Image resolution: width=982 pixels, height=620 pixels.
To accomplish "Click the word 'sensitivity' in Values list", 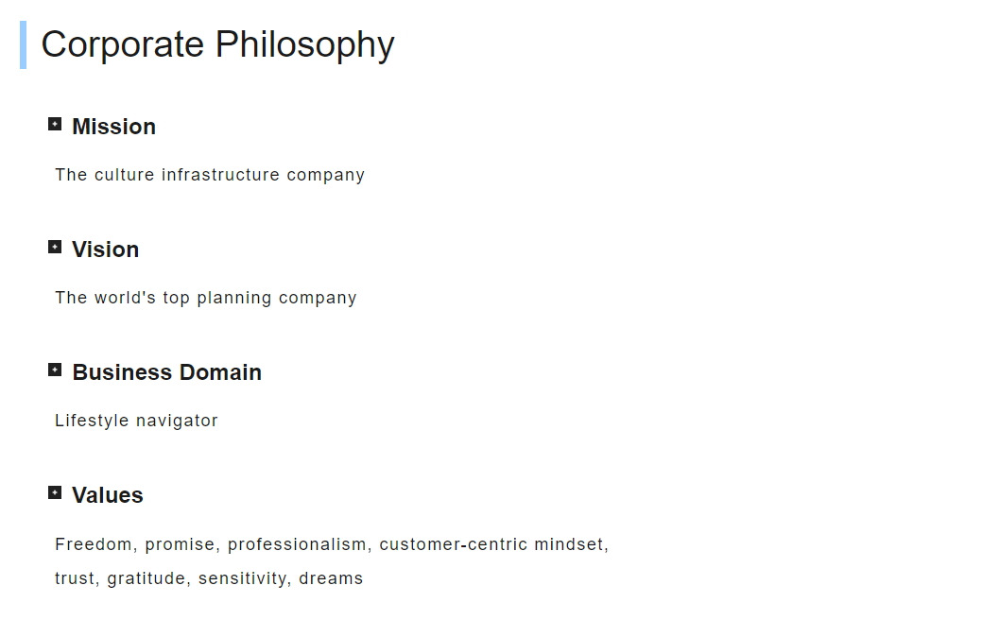I will click(242, 578).
